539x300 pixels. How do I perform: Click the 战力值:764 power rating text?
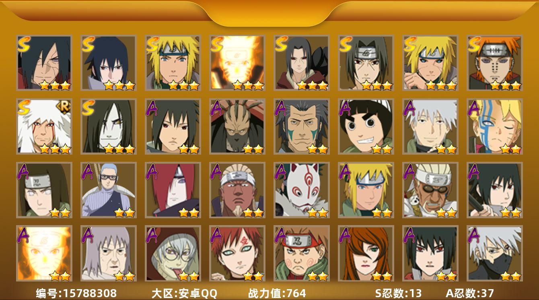(x=277, y=293)
